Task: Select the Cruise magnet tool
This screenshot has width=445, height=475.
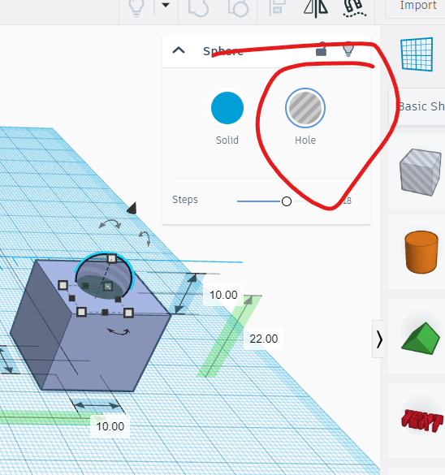Action: click(x=354, y=7)
